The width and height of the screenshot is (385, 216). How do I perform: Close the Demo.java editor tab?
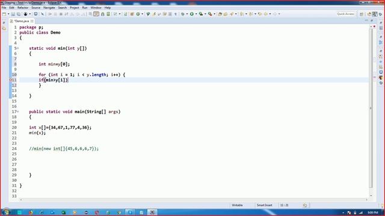point(32,22)
